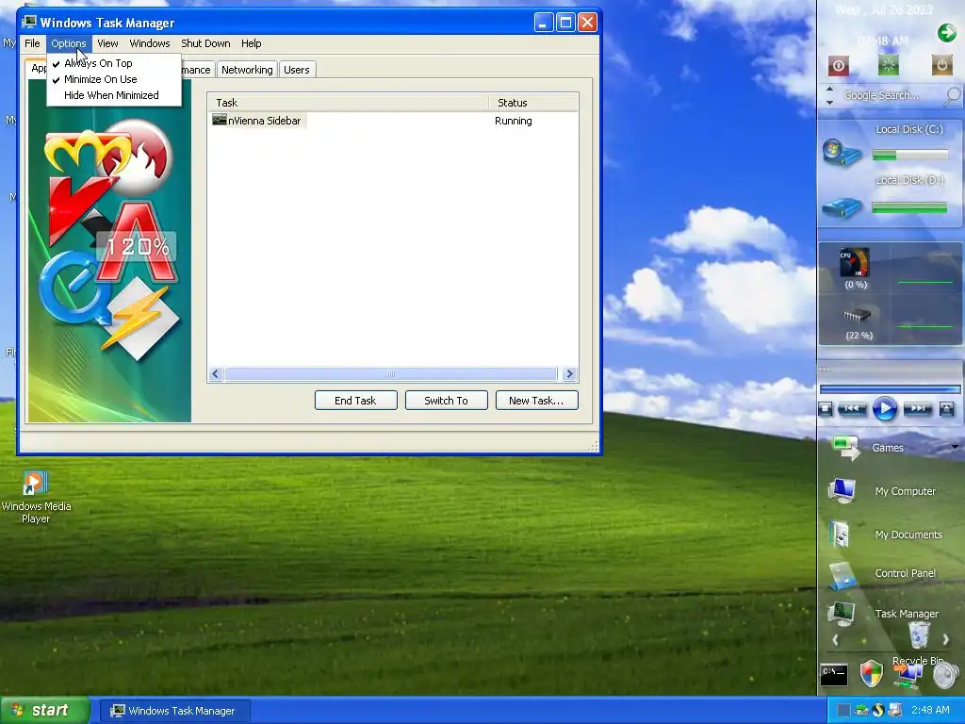Click the End Task button
Screen dimensions: 965x724
click(355, 400)
